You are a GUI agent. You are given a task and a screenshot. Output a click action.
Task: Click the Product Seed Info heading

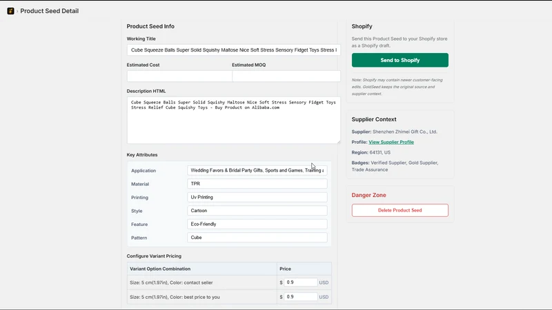coord(150,26)
